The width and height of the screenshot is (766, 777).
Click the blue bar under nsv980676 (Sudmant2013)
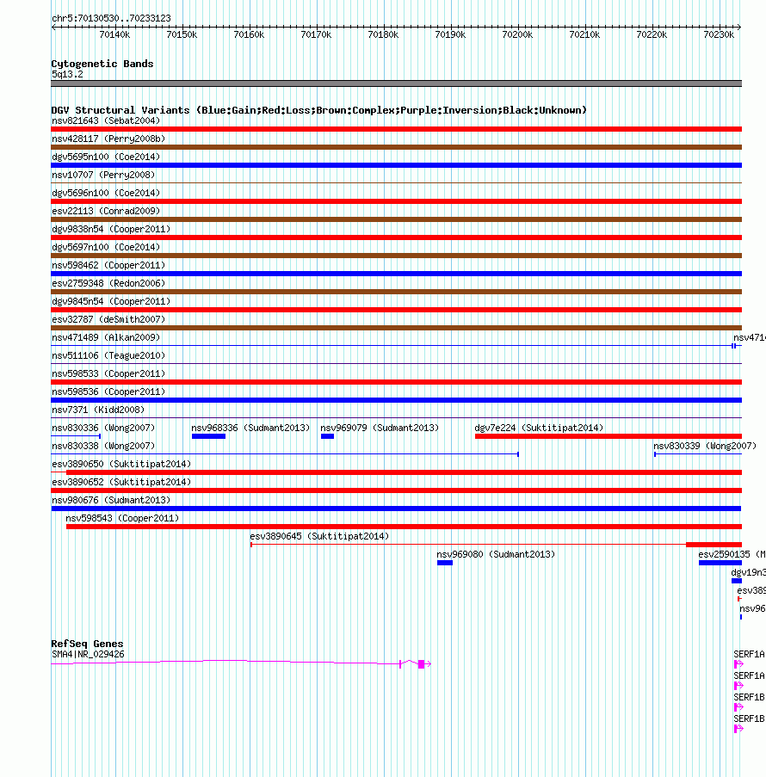click(396, 509)
